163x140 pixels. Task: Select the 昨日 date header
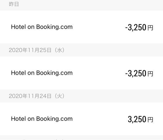tap(14, 5)
